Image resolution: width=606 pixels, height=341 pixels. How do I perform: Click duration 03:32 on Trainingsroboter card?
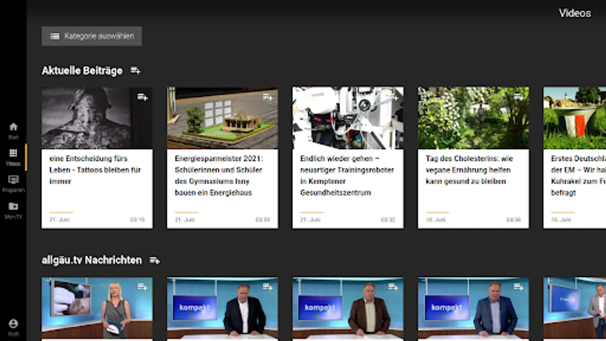[x=388, y=220]
